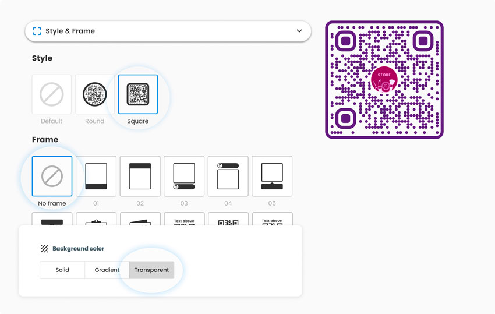The image size is (495, 314).
Task: Click the Style & Frame bracket icon
Action: [37, 31]
